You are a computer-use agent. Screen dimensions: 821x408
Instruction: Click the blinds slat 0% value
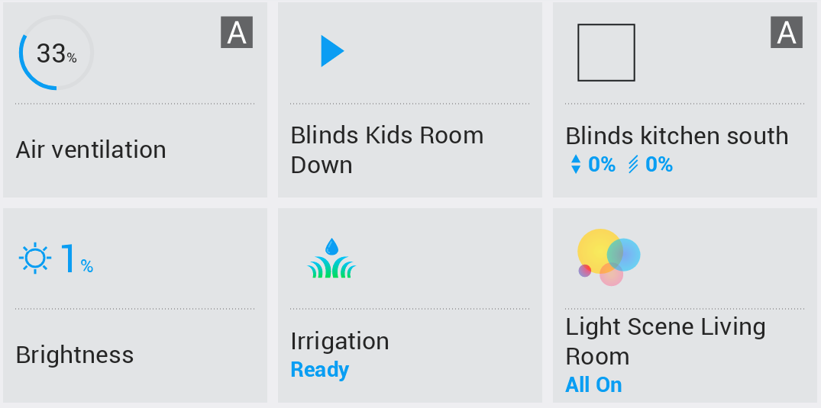coord(659,165)
